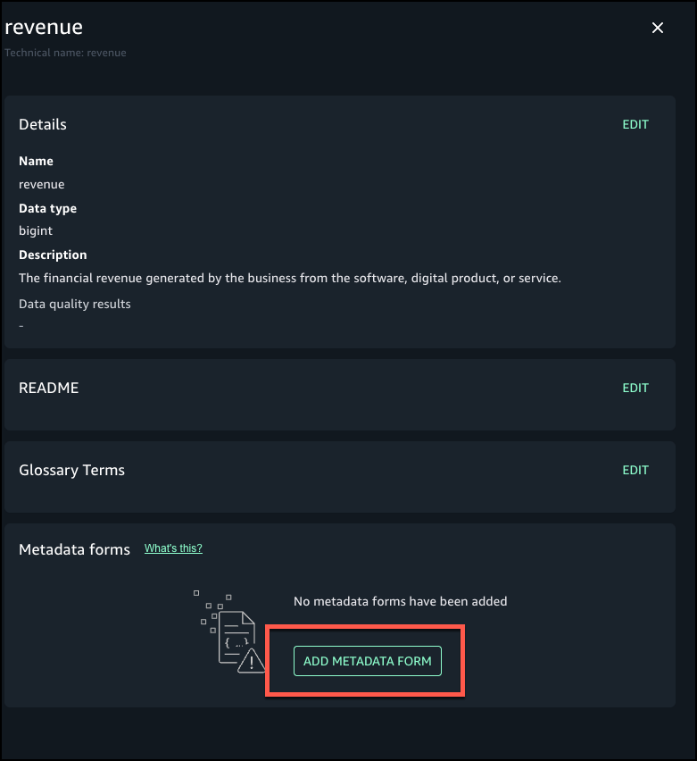Screen dimensions: 697x761
Task: Click the Data quality results label
Action: pos(75,304)
